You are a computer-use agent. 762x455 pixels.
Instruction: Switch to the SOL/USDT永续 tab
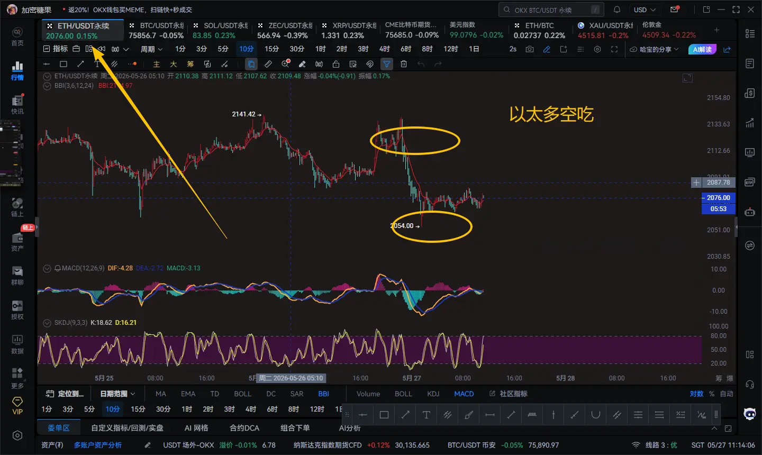[220, 30]
